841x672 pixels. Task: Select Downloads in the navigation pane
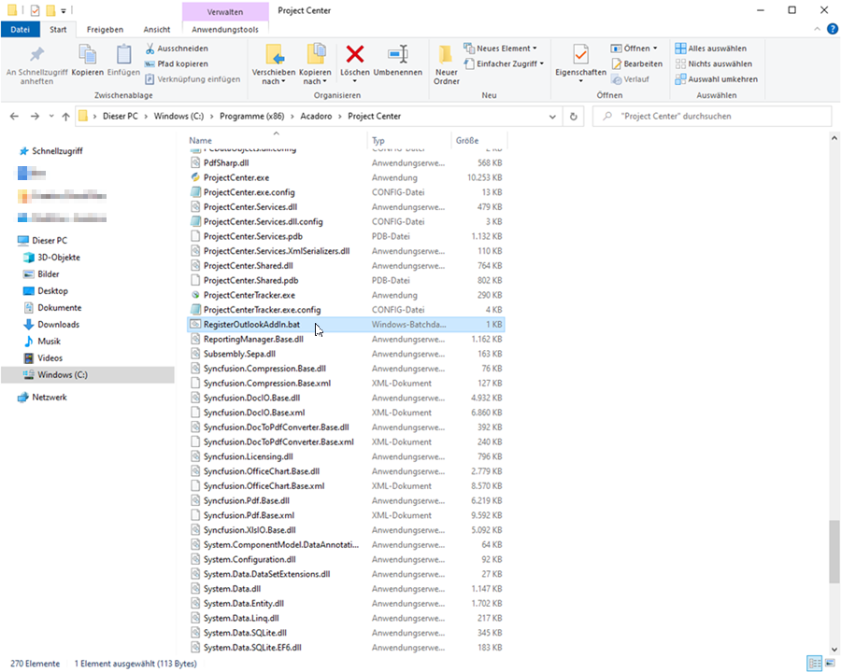pos(58,325)
